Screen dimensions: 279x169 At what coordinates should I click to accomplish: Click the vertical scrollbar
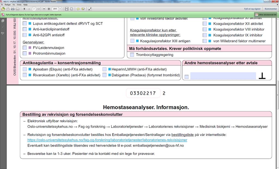(x=277, y=93)
